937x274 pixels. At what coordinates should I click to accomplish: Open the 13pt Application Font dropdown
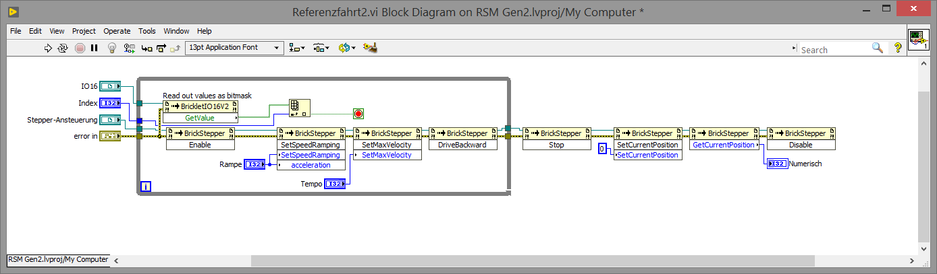tap(235, 48)
